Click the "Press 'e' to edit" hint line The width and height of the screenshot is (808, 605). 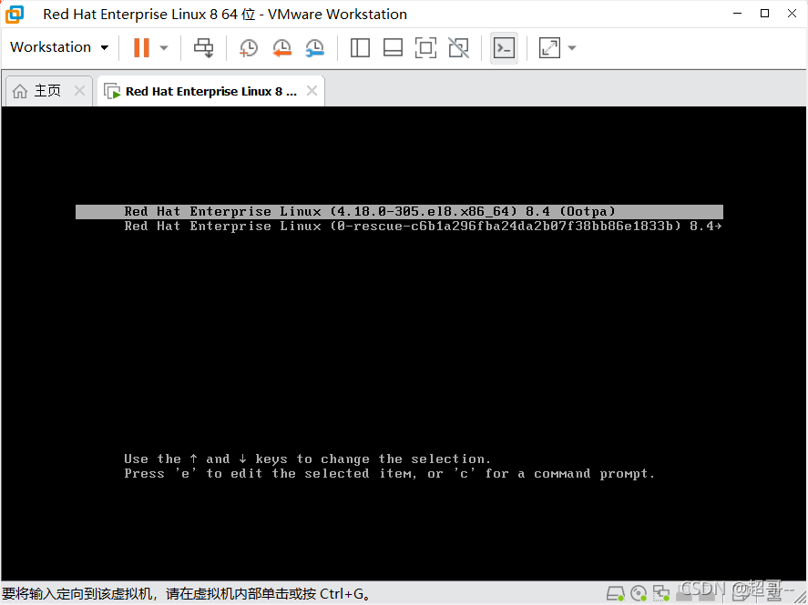click(x=389, y=474)
